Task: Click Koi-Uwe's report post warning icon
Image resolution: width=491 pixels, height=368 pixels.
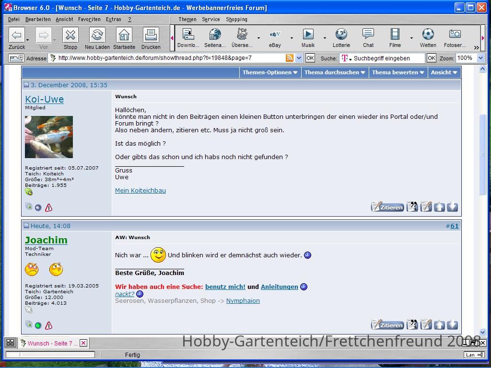Action: click(48, 207)
